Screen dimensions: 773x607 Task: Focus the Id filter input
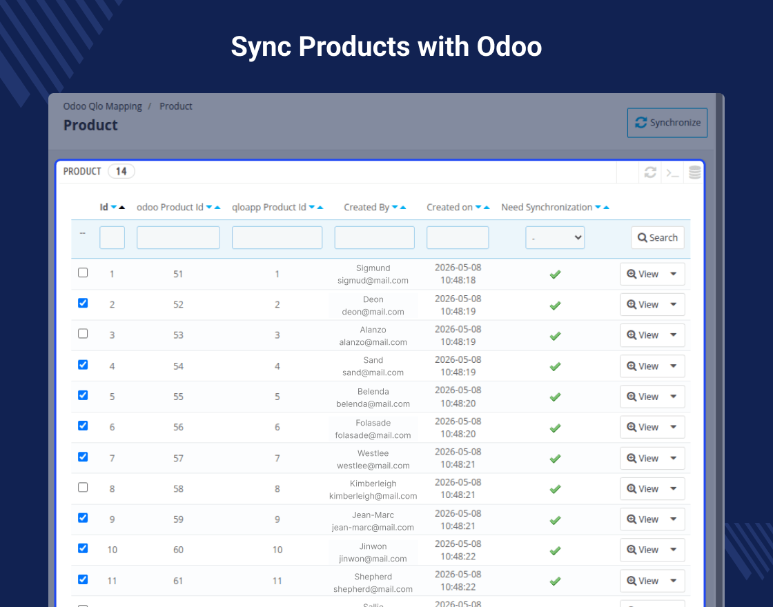[x=112, y=237]
